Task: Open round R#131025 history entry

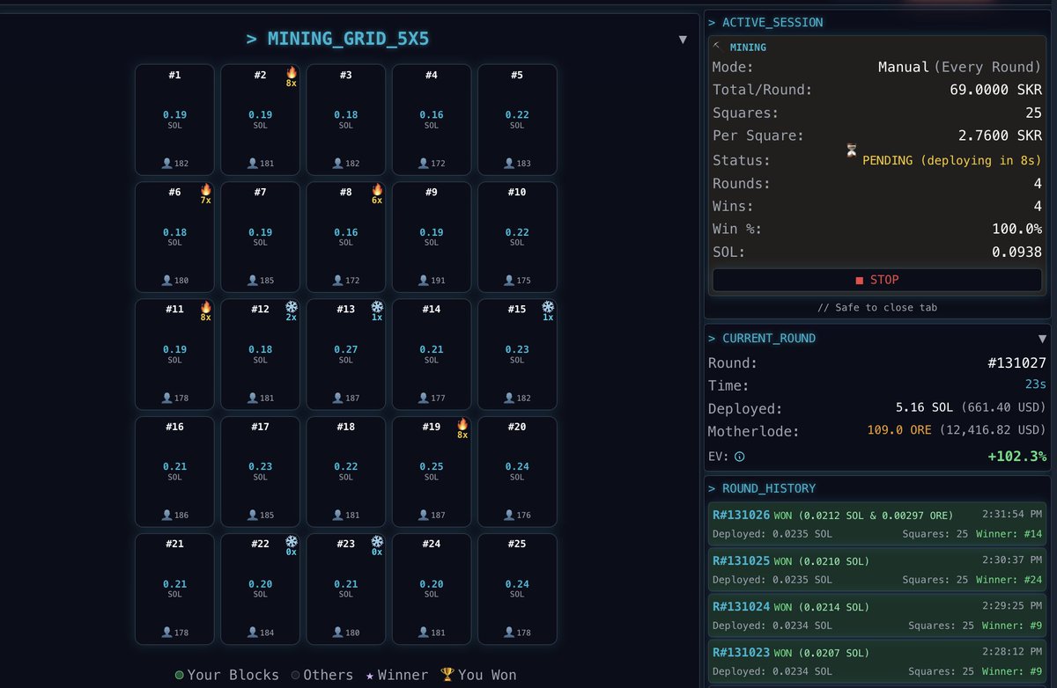Action: (x=877, y=570)
